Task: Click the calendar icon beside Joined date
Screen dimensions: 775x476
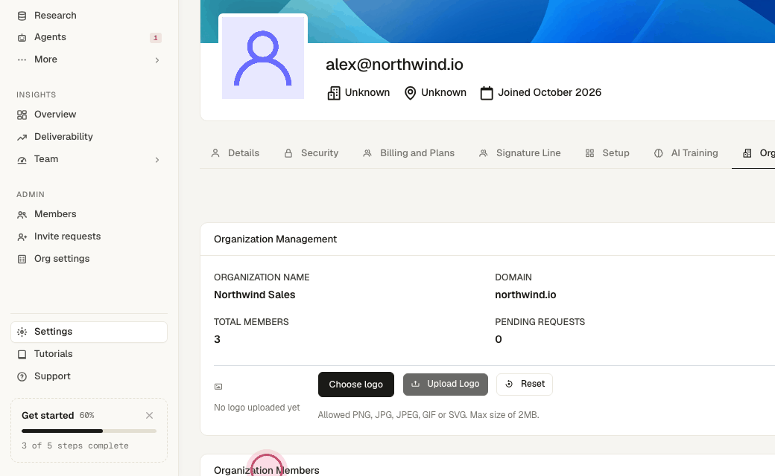Action: 487,93
